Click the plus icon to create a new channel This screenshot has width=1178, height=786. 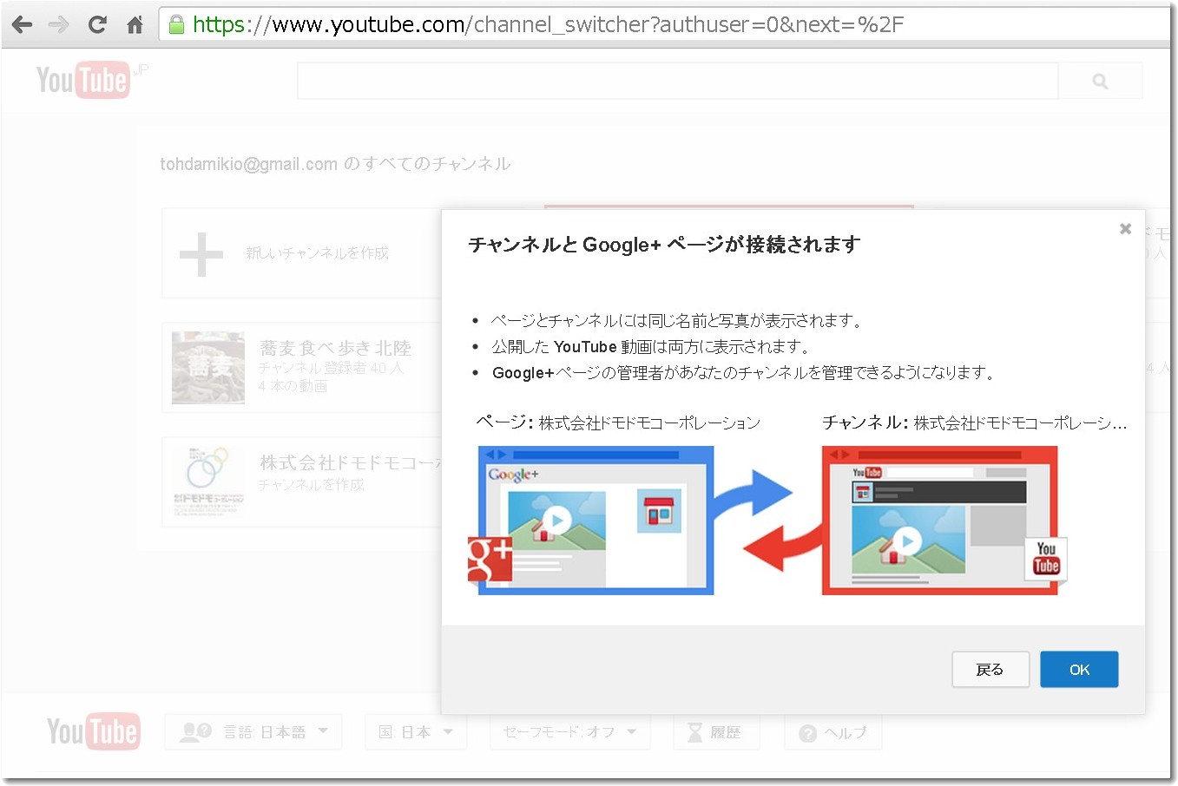201,252
